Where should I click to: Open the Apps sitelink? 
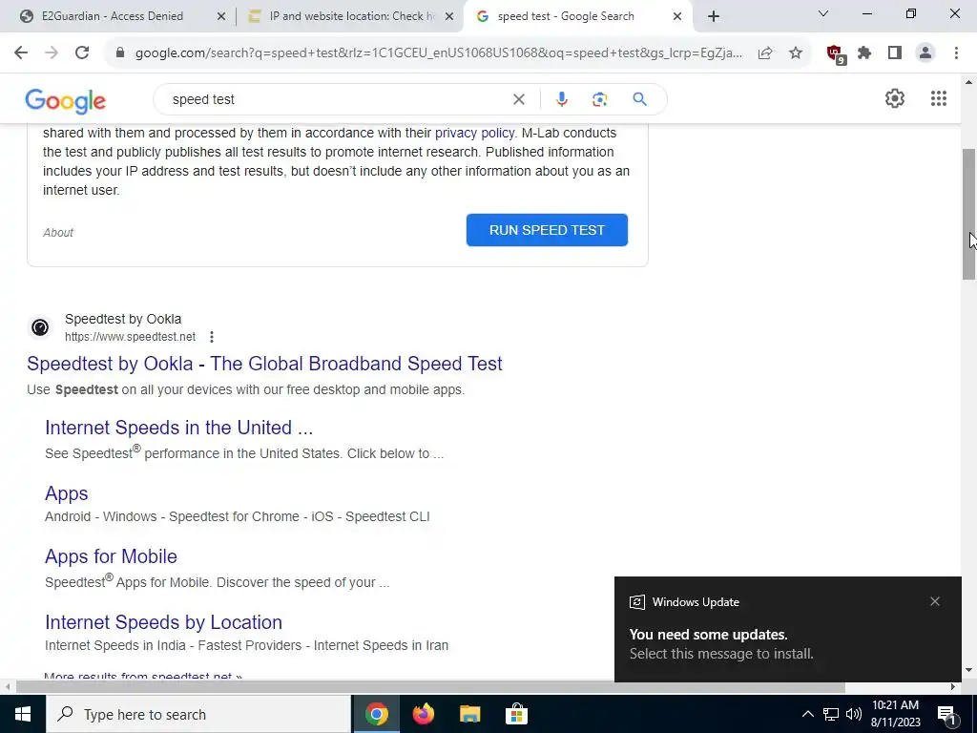tap(66, 493)
